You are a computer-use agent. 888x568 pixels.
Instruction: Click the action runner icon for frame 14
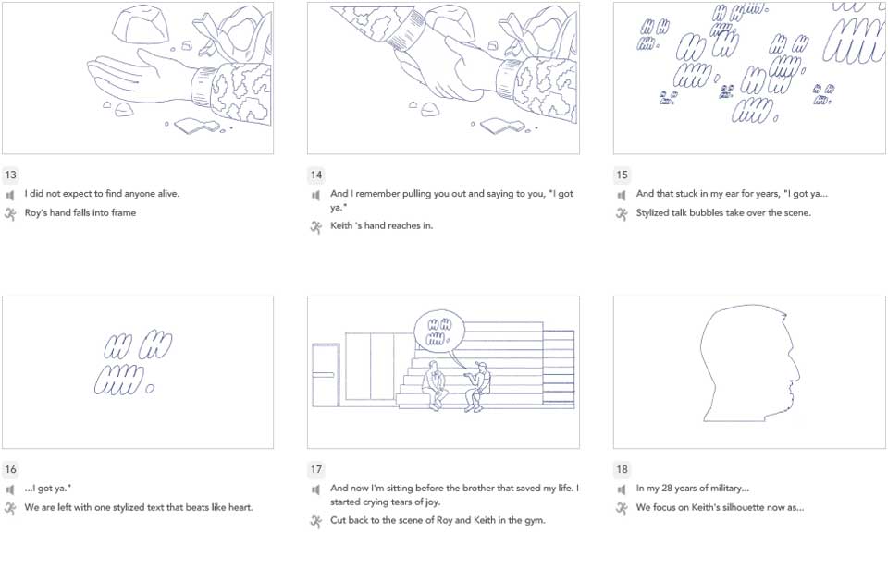click(x=316, y=227)
